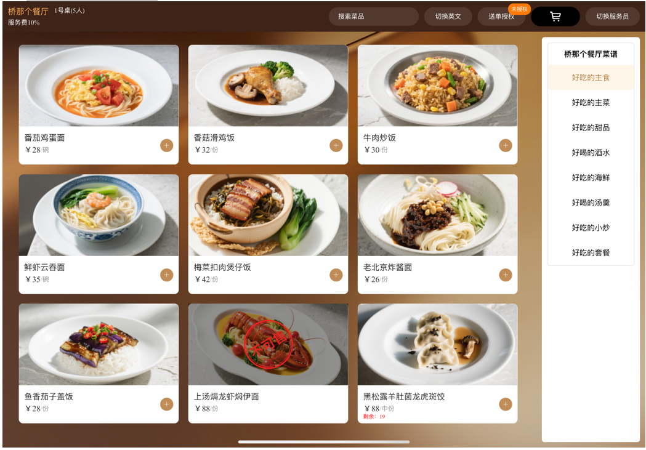Open the 好吃的甜品 category
The width and height of the screenshot is (646, 450).
point(591,127)
